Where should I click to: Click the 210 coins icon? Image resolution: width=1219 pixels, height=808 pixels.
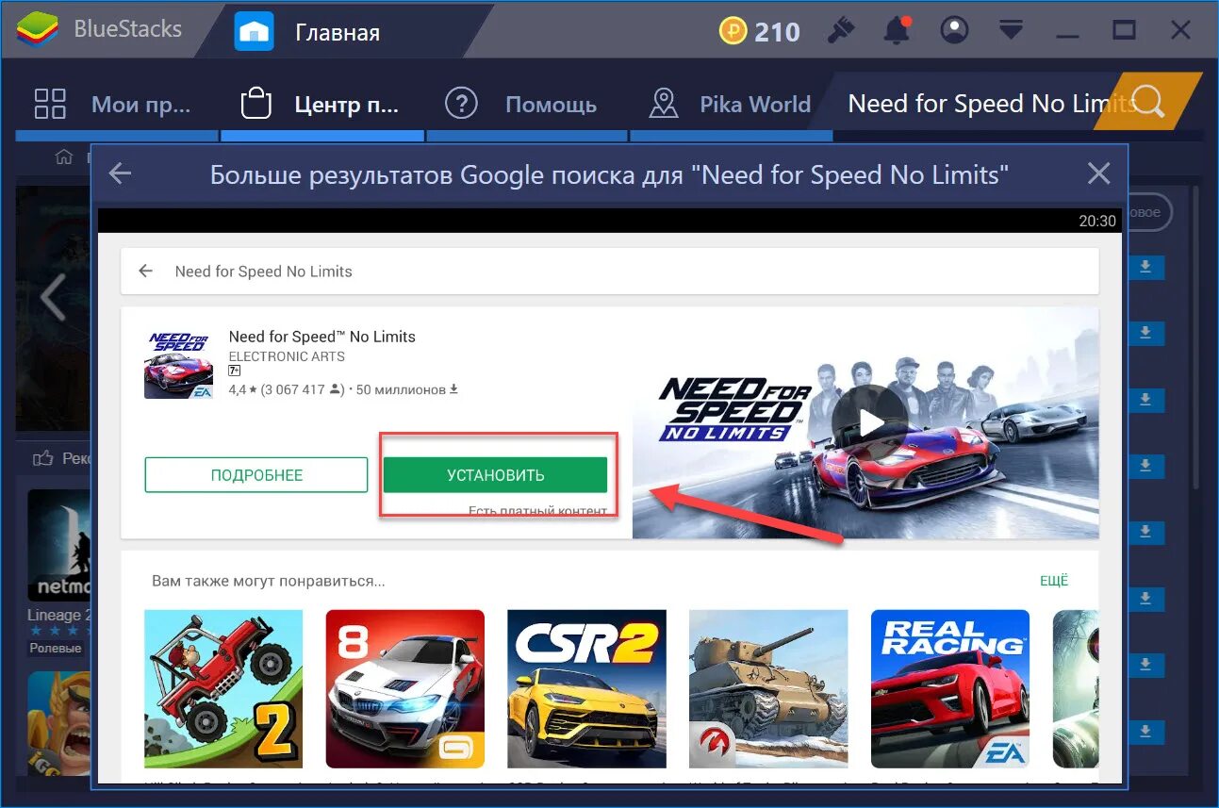733,31
